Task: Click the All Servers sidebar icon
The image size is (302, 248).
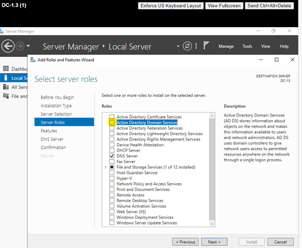Action: pos(6,87)
